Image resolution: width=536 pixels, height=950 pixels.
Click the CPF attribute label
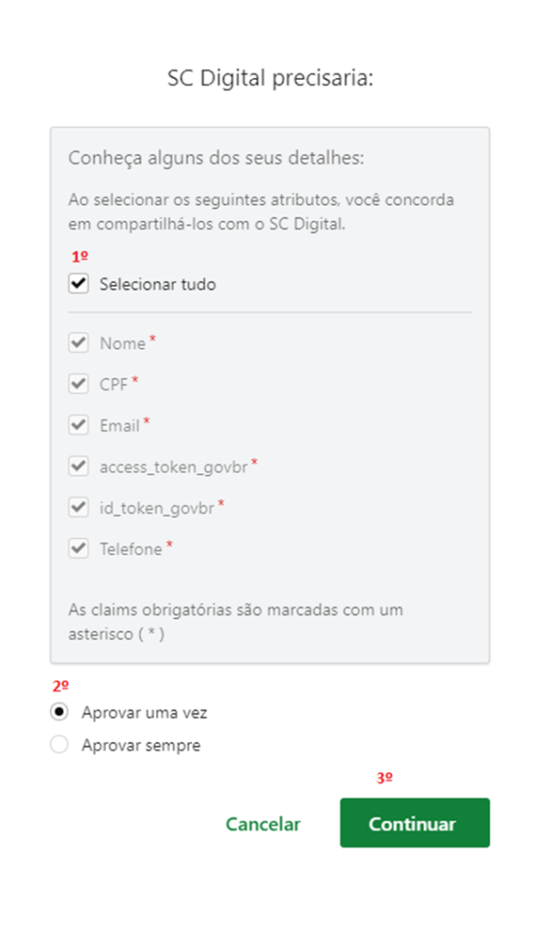tap(114, 385)
